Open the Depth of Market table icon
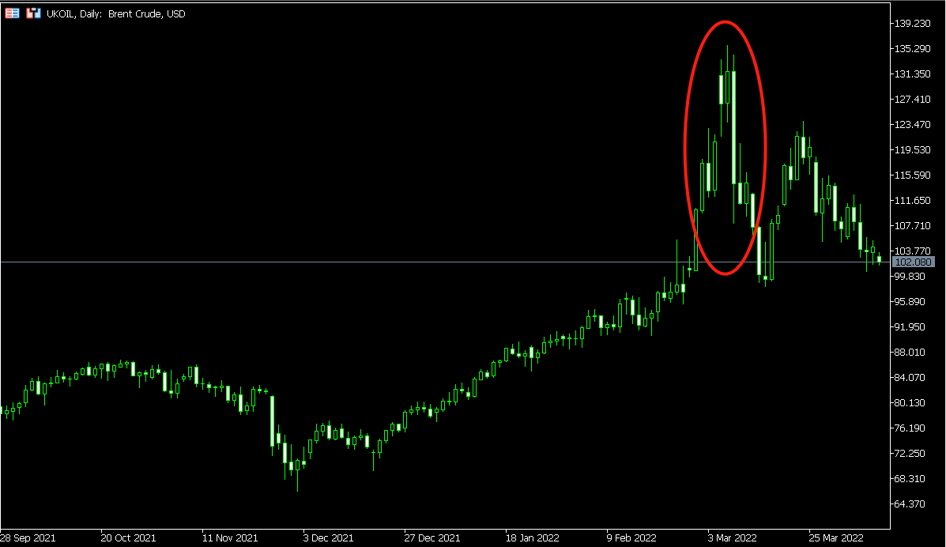This screenshot has width=946, height=547. [x=12, y=13]
